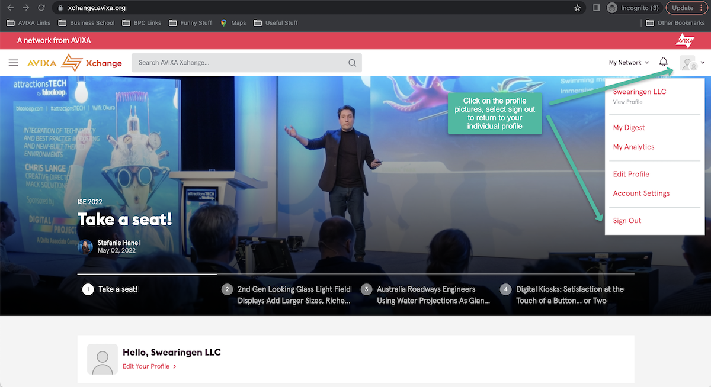Viewport: 711px width, 387px height.
Task: Click the search magnifier icon
Action: click(x=352, y=63)
